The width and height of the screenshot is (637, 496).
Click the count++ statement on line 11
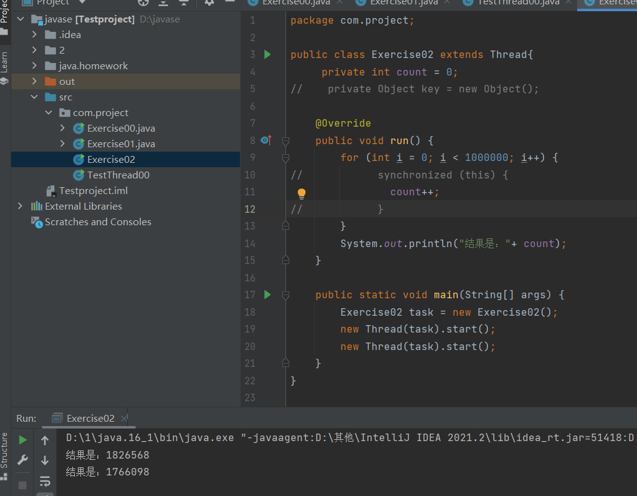(x=414, y=192)
